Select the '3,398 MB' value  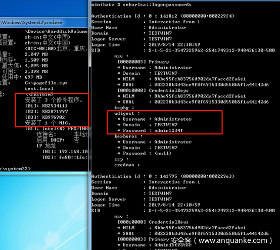pyautogui.click(x=36, y=71)
